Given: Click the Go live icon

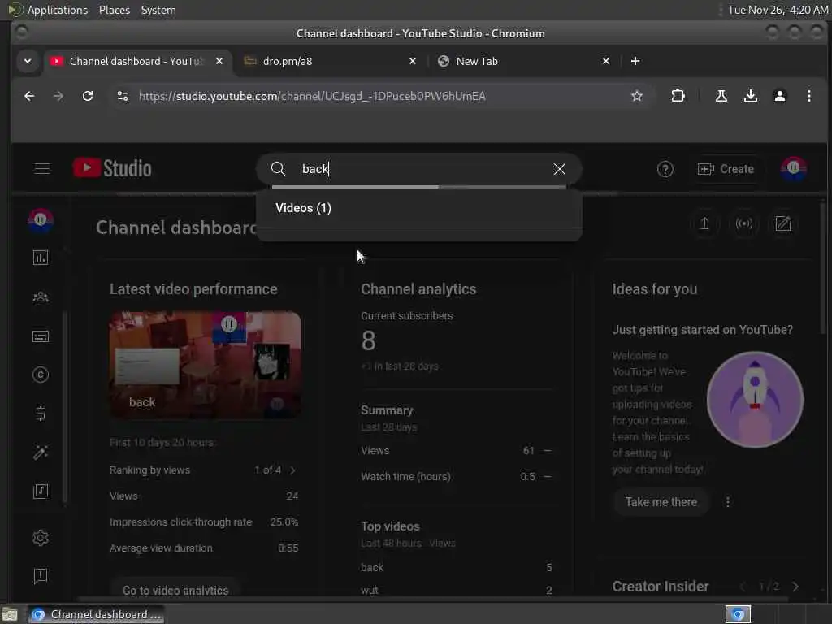Looking at the screenshot, I should coord(744,224).
